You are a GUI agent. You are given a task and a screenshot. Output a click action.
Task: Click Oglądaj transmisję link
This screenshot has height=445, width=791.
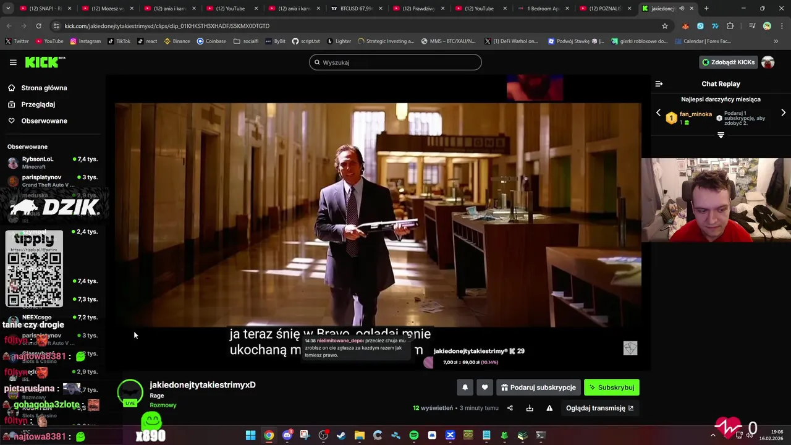[x=599, y=408]
